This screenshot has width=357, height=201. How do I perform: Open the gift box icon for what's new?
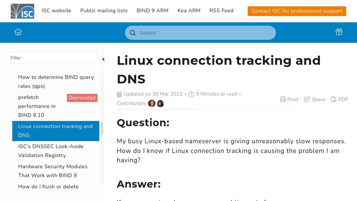tap(339, 32)
